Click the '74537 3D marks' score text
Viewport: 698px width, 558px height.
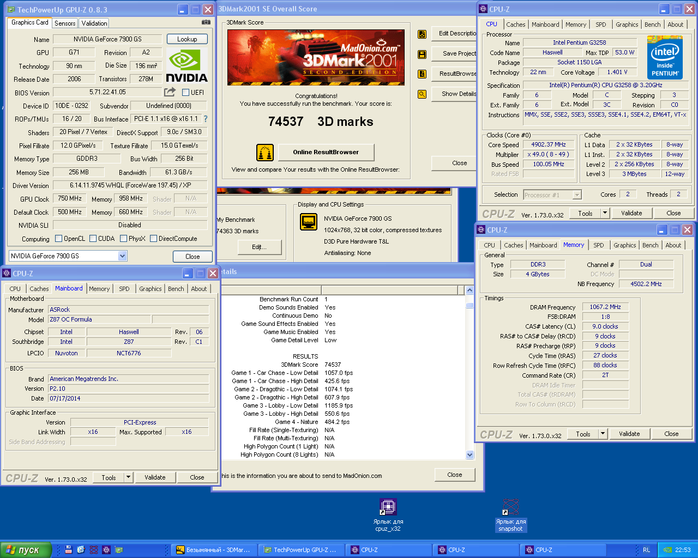click(321, 122)
